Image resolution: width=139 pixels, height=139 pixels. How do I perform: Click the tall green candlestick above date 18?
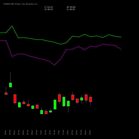click(64, 101)
